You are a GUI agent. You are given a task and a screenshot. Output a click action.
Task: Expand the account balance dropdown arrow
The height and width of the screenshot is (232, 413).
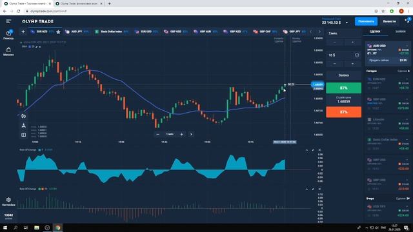point(347,23)
